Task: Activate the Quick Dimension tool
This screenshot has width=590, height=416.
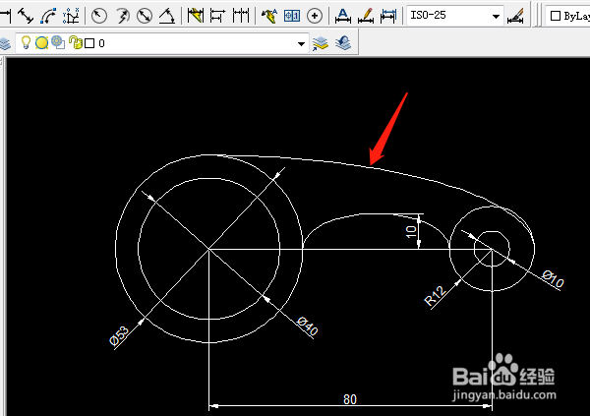Action: point(196,16)
